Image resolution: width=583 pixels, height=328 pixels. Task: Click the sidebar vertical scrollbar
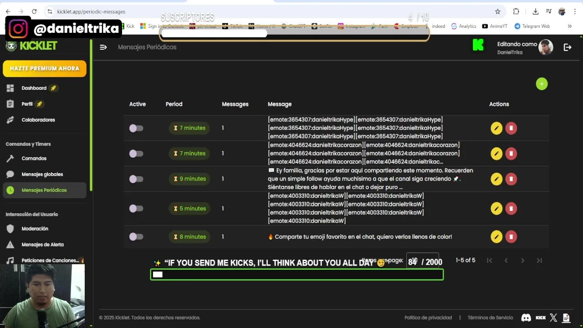point(91,114)
